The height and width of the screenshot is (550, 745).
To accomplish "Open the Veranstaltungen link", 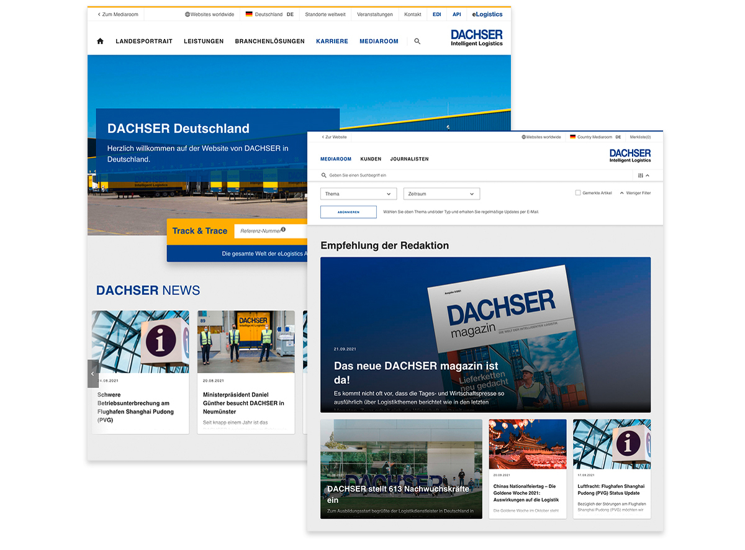I will (x=375, y=14).
